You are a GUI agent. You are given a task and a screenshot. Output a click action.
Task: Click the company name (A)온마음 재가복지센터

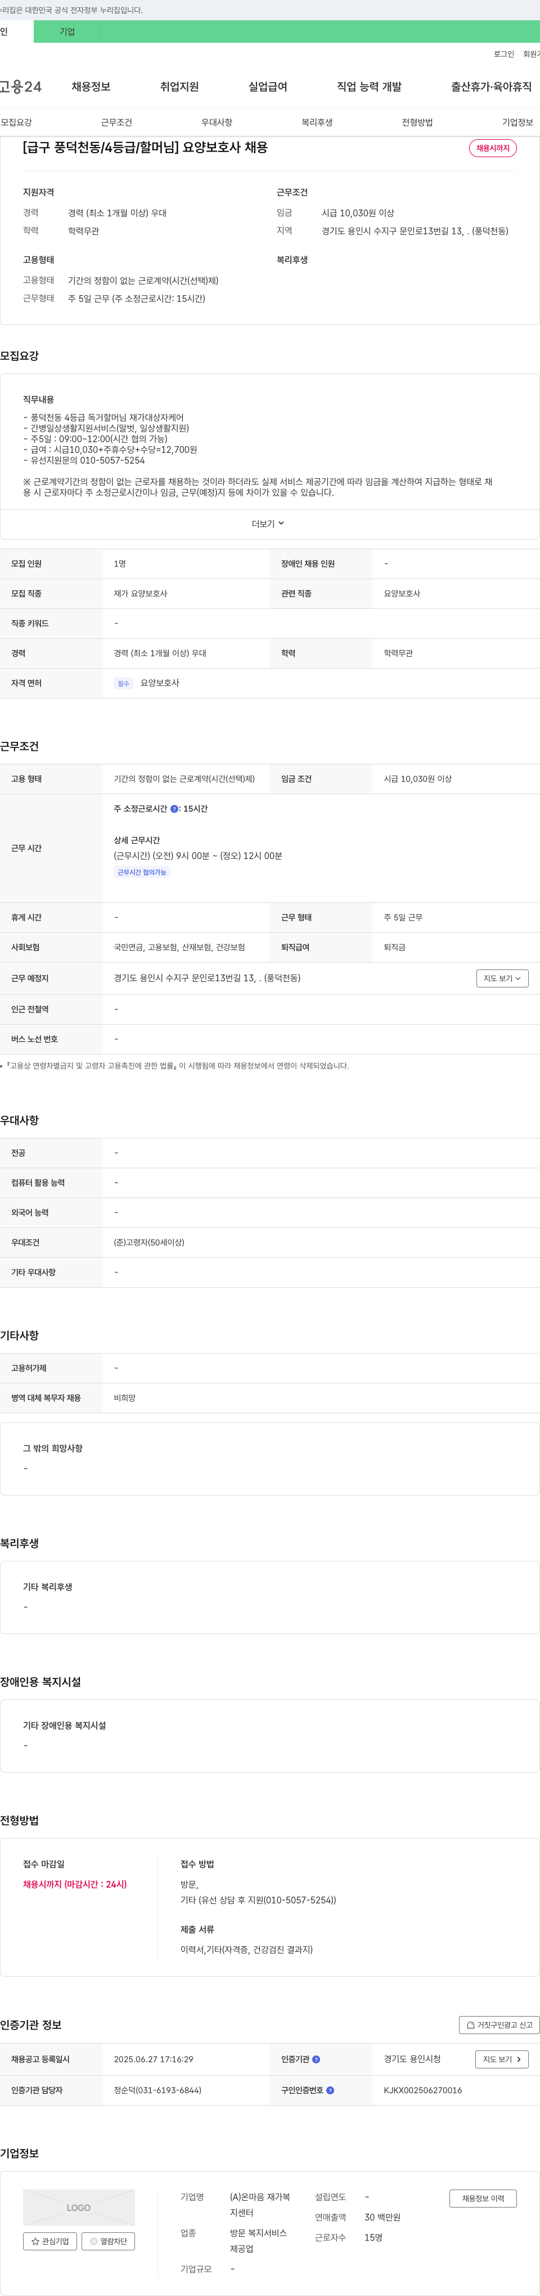(x=260, y=2205)
